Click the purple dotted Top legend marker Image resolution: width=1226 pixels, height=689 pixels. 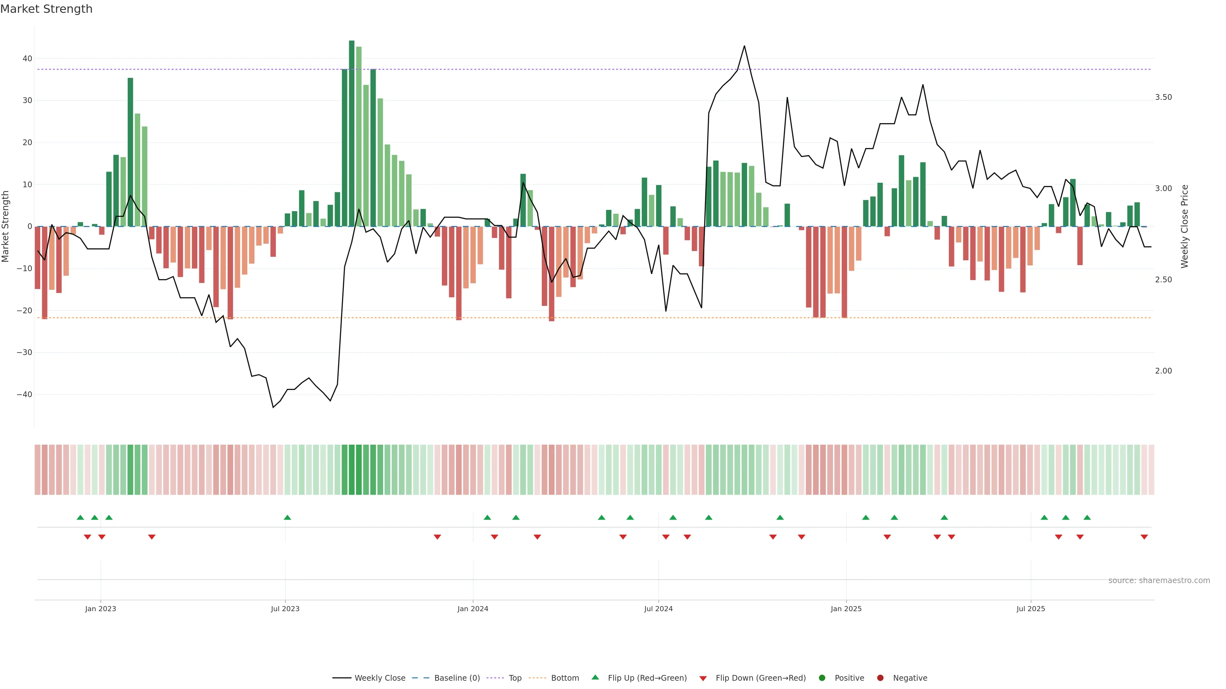[495, 678]
